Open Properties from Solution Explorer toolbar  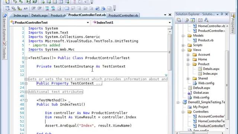(179, 20)
